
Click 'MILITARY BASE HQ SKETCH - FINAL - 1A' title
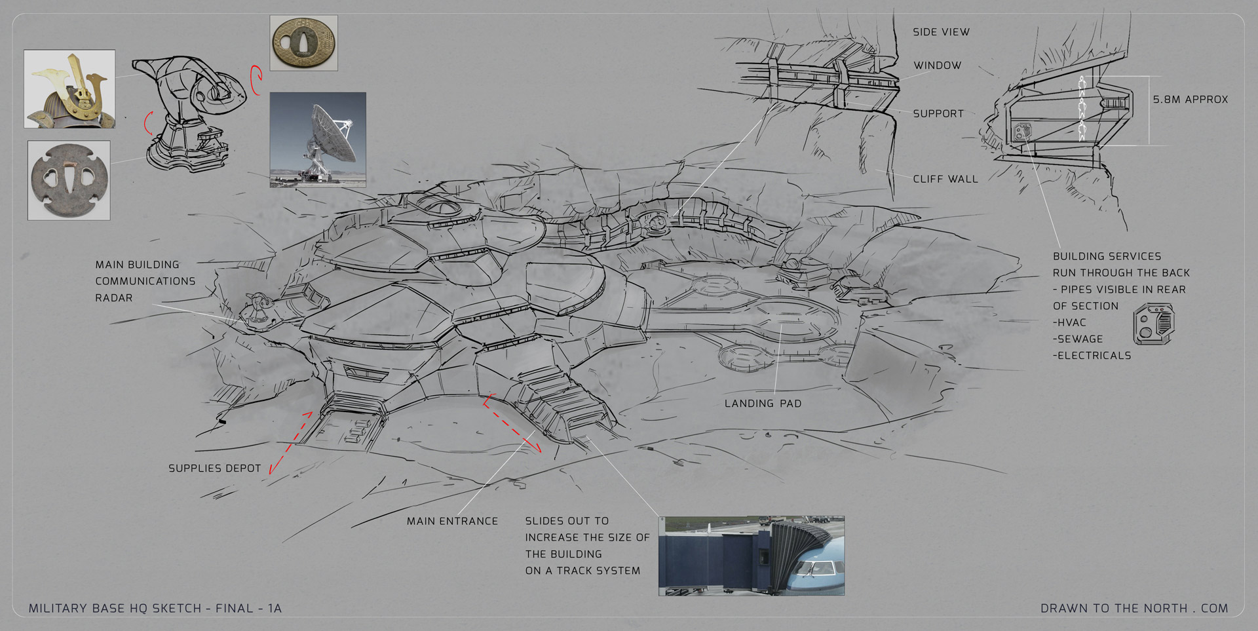tap(155, 608)
